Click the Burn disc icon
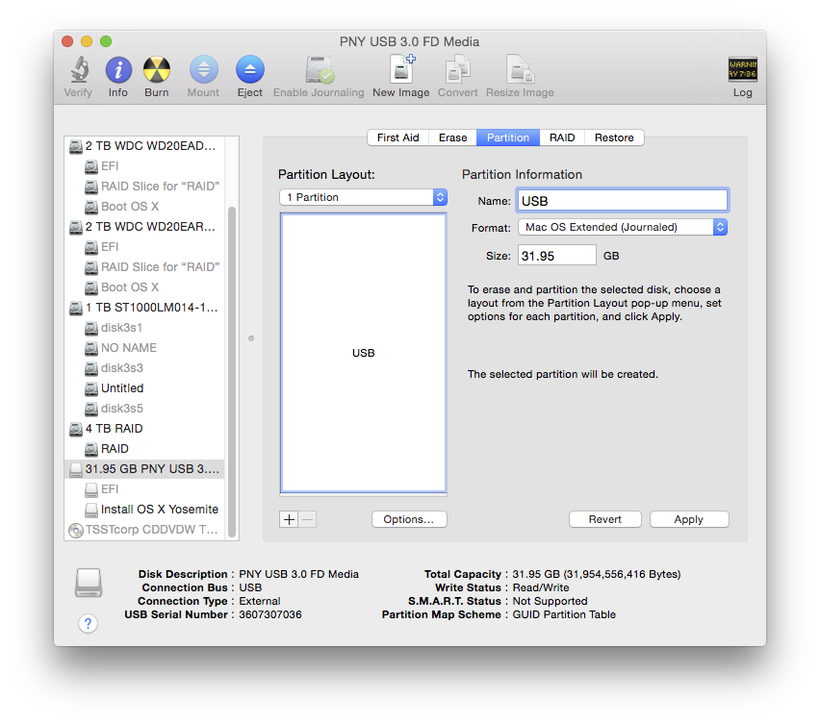Screen dimensions: 820x723 pos(157,70)
